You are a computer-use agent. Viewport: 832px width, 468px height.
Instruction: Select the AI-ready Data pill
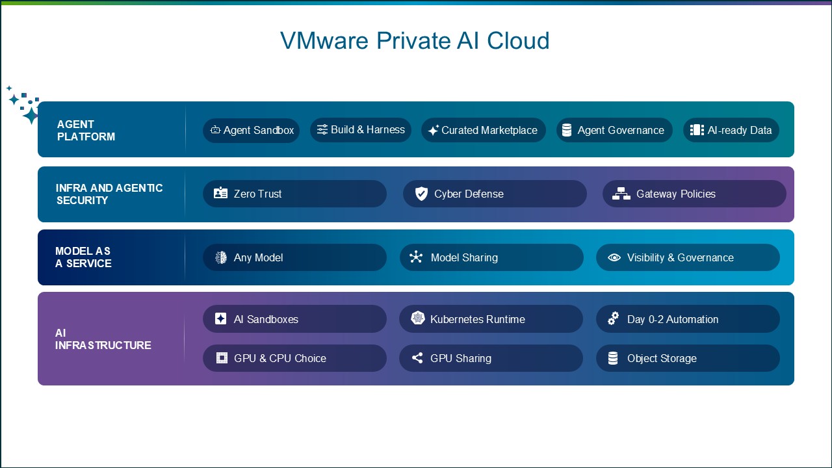click(731, 130)
